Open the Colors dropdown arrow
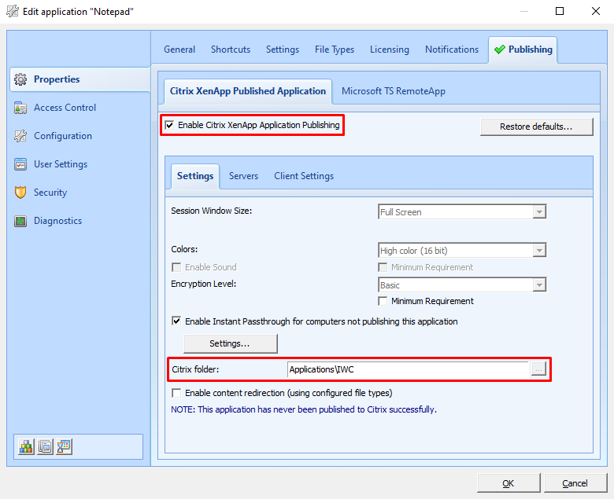 pos(539,251)
